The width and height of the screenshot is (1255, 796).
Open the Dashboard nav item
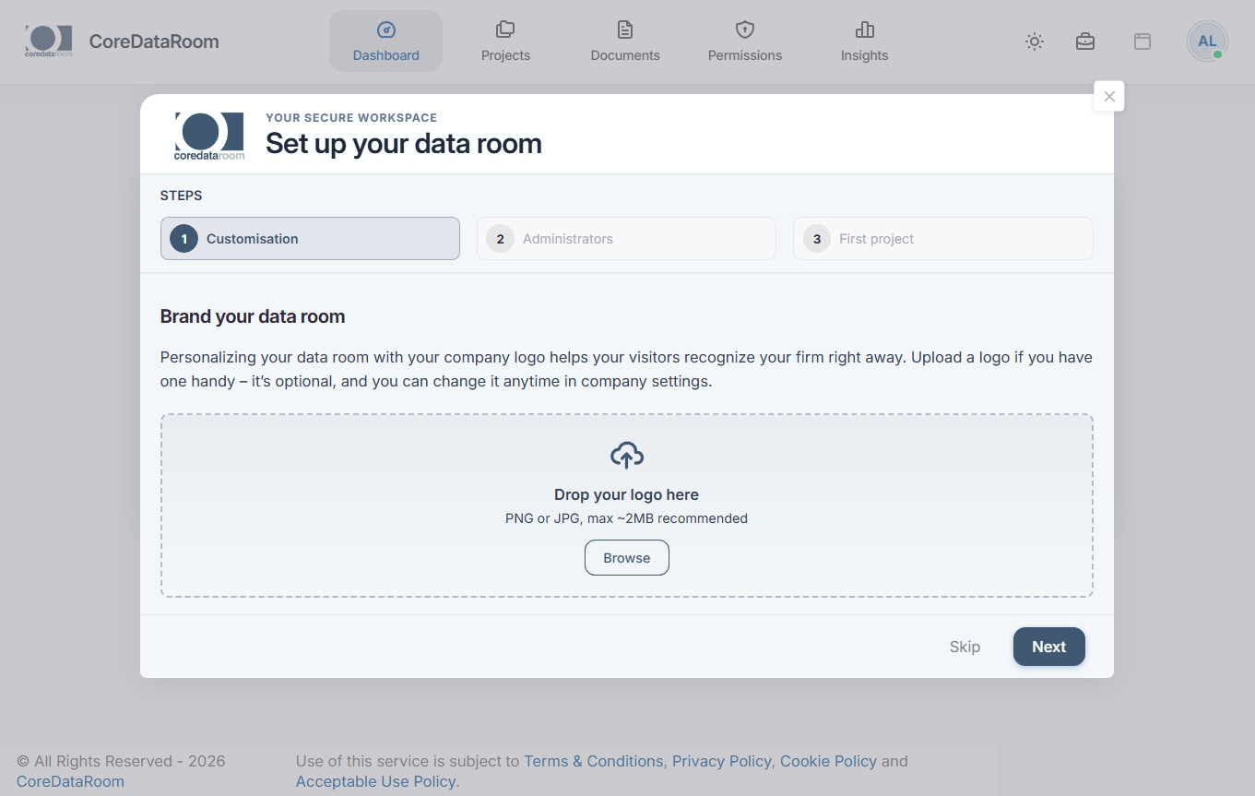pos(385,42)
